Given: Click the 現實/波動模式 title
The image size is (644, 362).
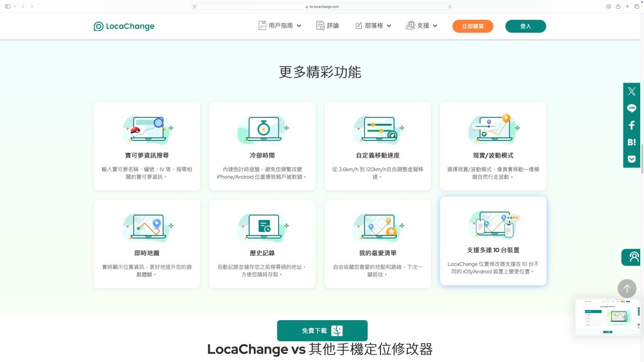Looking at the screenshot, I should coord(493,156).
